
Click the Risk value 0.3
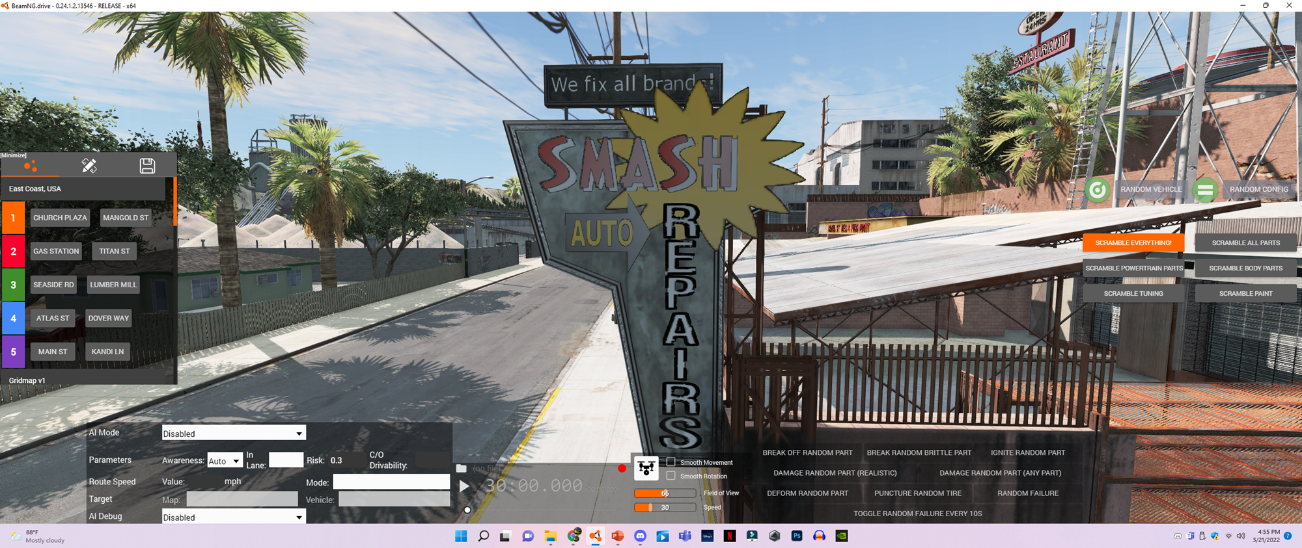[336, 460]
